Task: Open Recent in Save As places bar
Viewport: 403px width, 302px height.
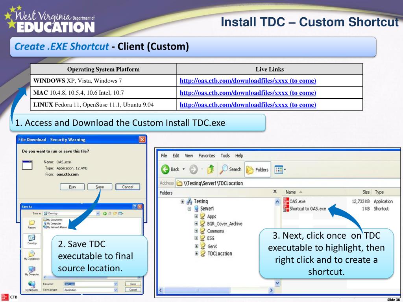Action: (31, 224)
